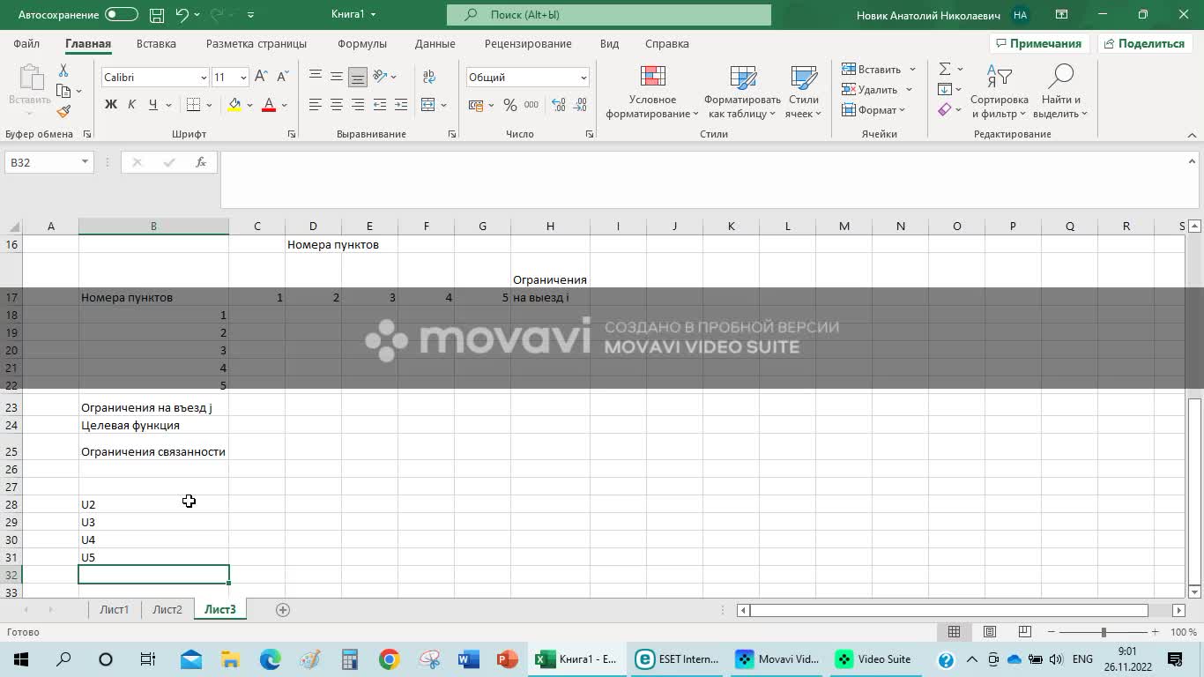Click the text orientation icon
Viewport: 1204px width, 677px height.
click(380, 77)
